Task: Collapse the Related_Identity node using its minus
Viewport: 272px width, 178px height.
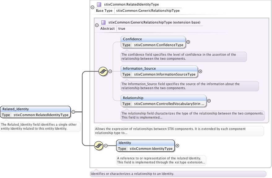Action: click(x=73, y=112)
